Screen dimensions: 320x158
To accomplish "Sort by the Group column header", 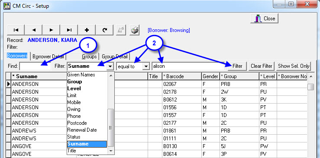I will click(x=239, y=76).
